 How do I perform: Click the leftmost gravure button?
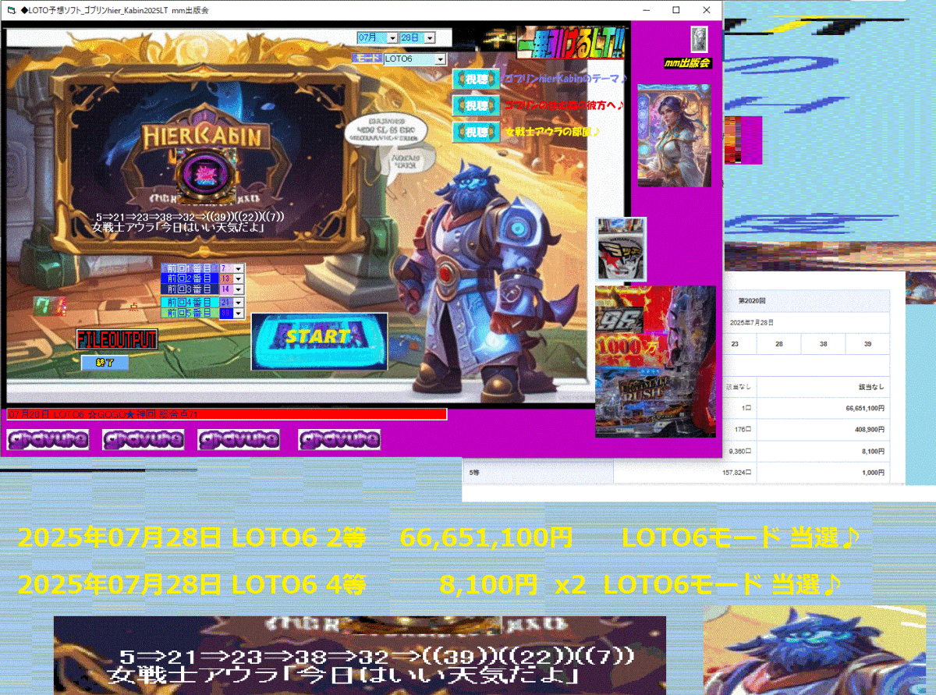[48, 440]
